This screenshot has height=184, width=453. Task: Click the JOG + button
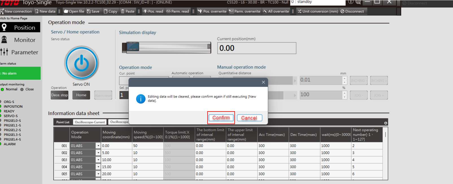click(379, 95)
